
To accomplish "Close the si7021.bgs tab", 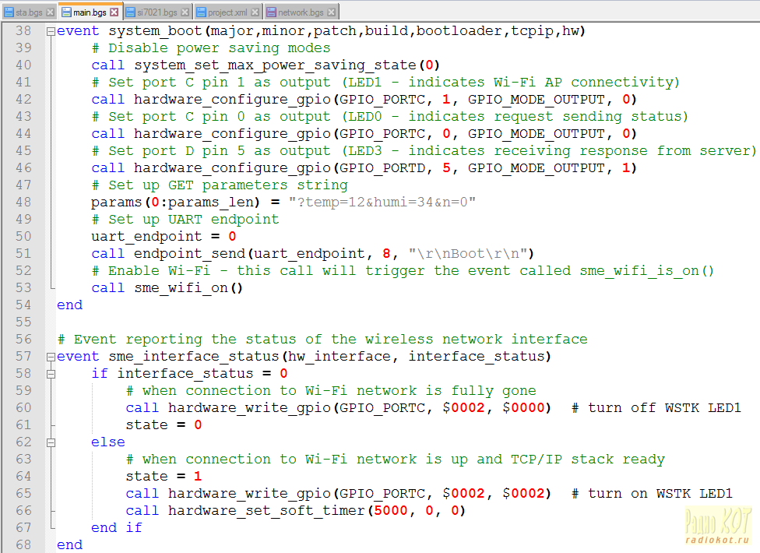I will [x=184, y=12].
